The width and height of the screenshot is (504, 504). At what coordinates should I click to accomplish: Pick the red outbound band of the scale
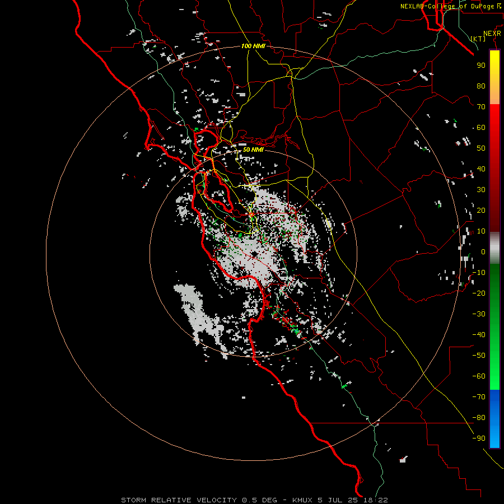[494, 168]
